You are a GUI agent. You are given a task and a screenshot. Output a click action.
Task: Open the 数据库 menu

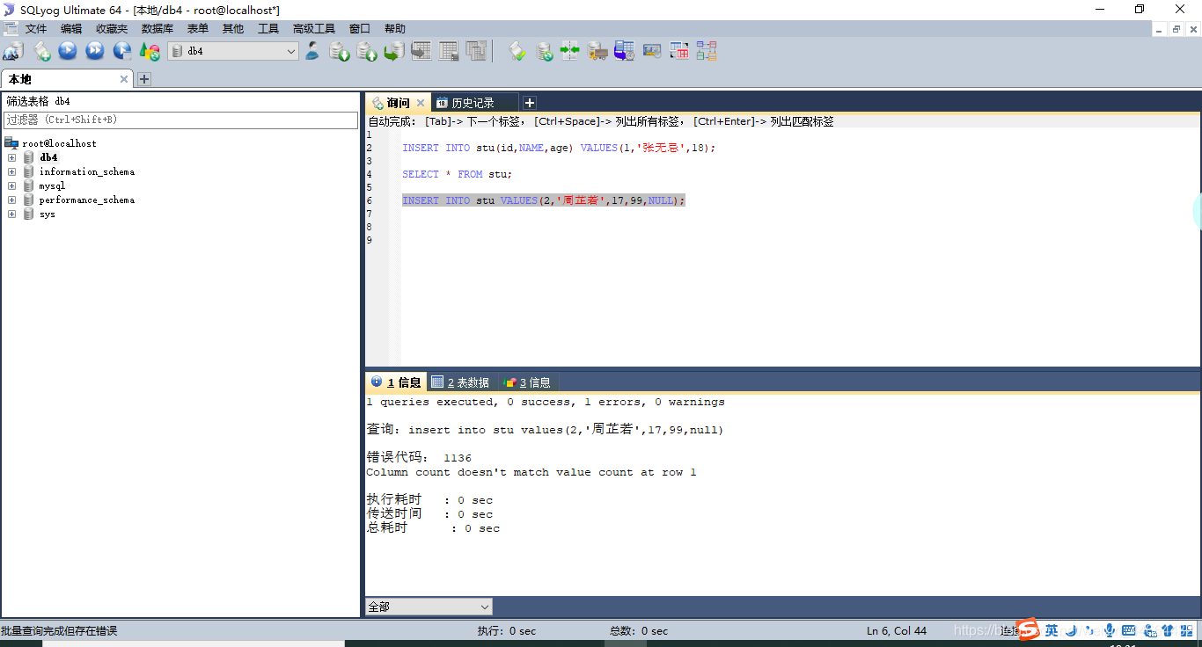click(x=158, y=29)
